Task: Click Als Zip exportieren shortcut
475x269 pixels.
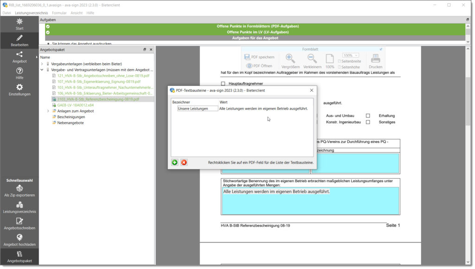Action: pos(19,191)
